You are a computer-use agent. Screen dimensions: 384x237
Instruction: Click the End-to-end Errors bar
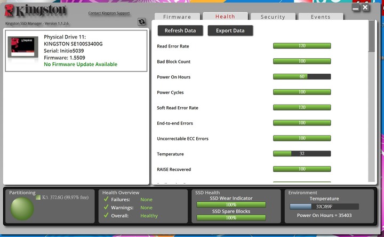pos(302,123)
